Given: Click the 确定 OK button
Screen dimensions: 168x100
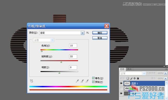Looking at the screenshot, I should (x=100, y=33).
